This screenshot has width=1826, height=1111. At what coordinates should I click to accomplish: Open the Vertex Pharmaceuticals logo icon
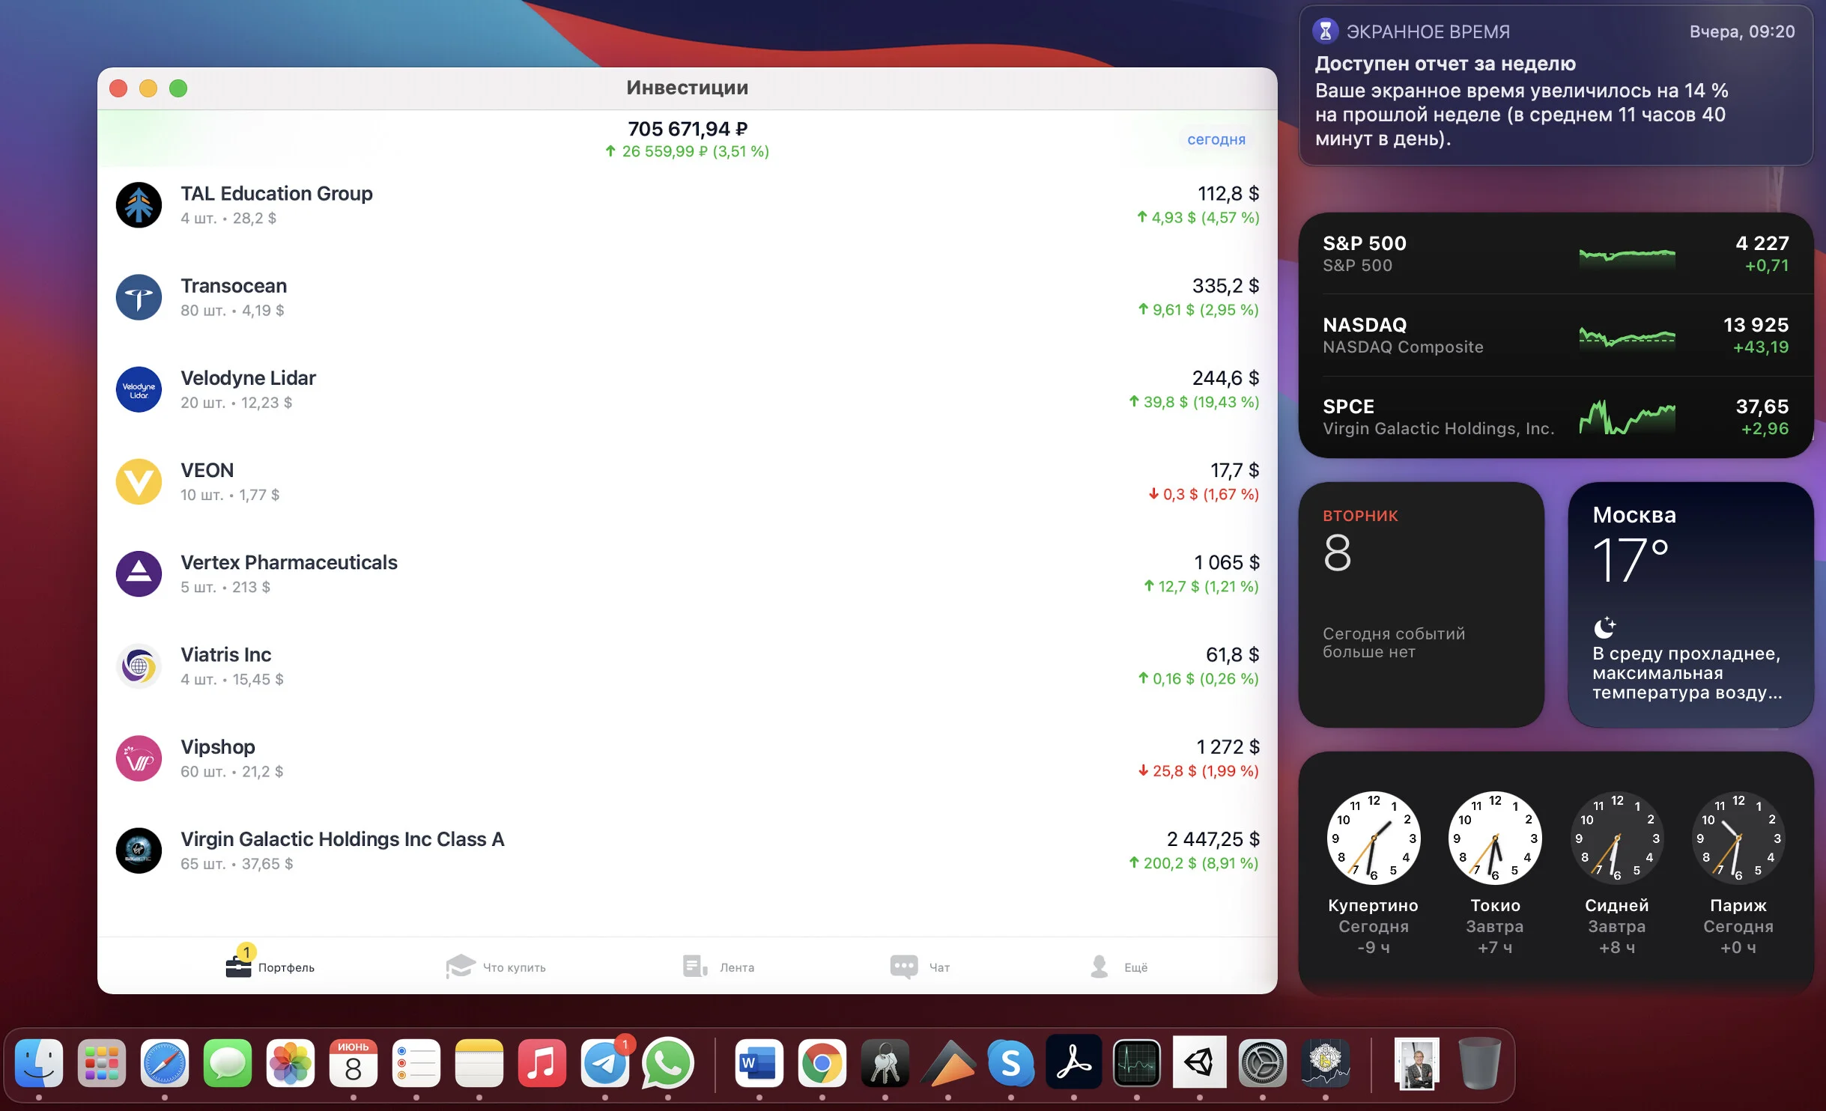pyautogui.click(x=139, y=573)
